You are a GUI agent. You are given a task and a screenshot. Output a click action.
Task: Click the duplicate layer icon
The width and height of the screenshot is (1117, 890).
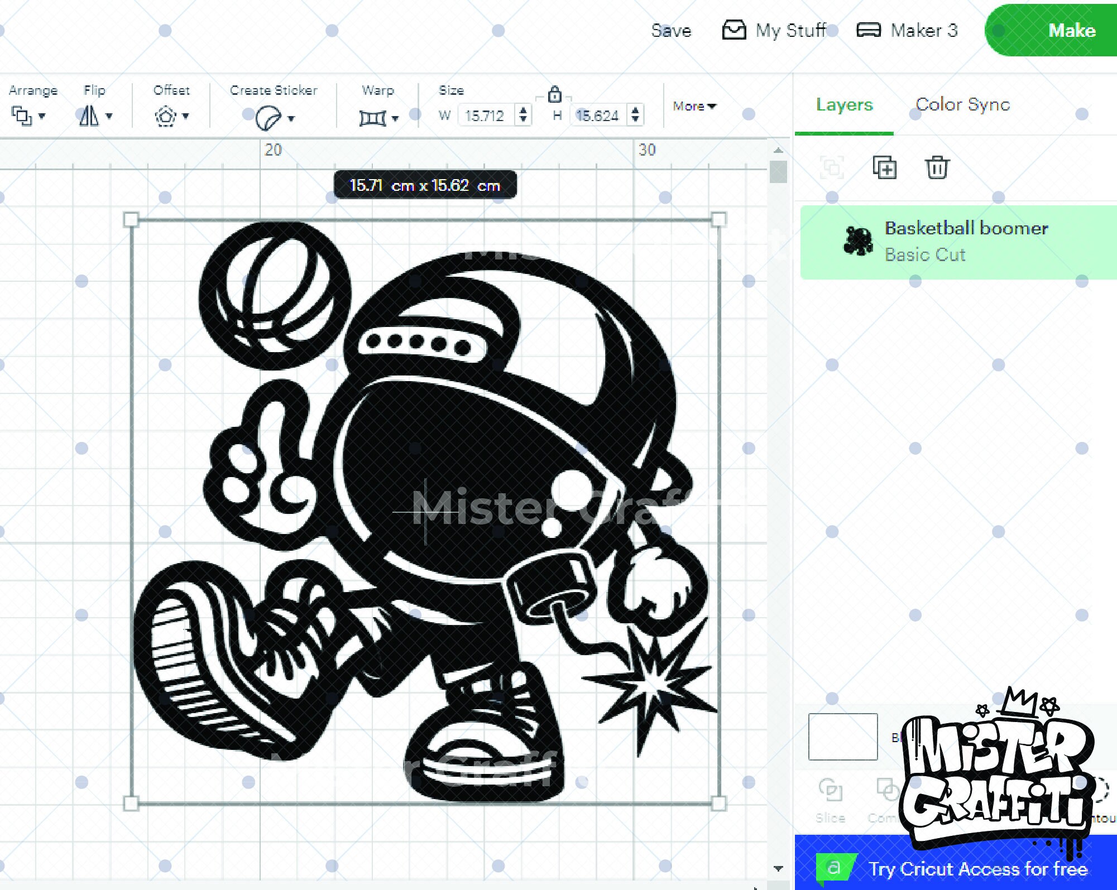(x=885, y=168)
